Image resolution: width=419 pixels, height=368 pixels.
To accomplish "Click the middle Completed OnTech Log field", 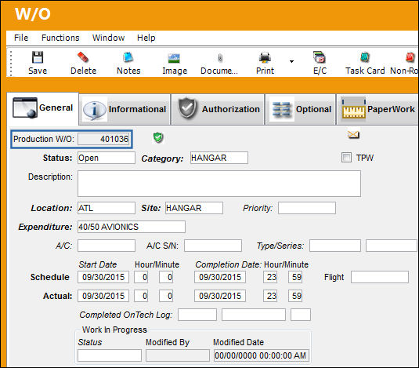I will click(254, 315).
